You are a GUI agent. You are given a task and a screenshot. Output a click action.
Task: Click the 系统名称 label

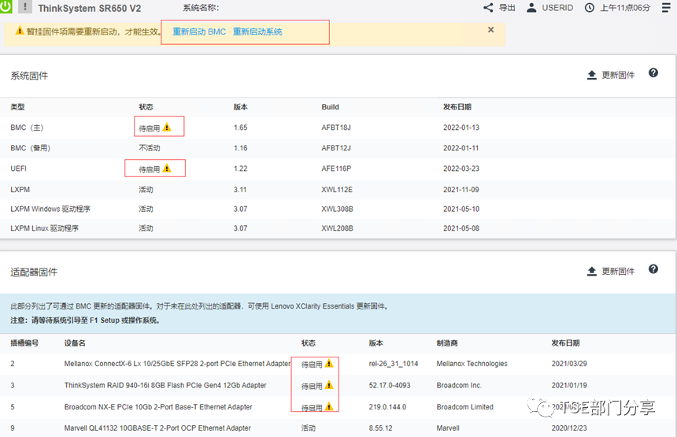coord(201,8)
